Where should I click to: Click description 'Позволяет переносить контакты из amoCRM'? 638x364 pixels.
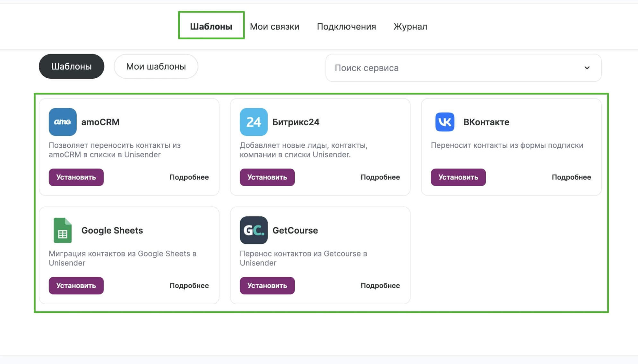click(x=115, y=150)
